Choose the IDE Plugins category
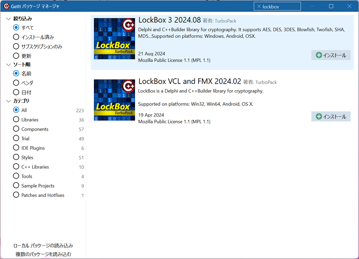Image resolution: width=359 pixels, height=259 pixels. pyautogui.click(x=16, y=148)
